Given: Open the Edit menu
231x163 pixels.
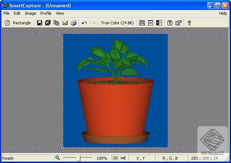Looking at the screenshot, I should [17, 13].
